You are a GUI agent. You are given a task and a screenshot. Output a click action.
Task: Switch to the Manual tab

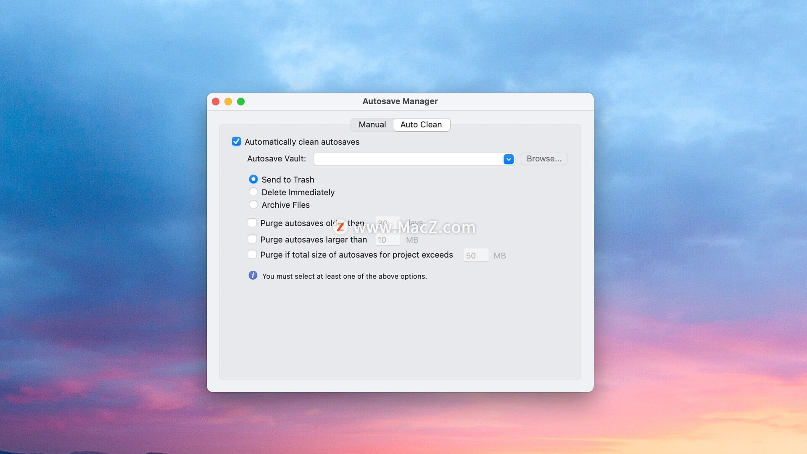[372, 125]
